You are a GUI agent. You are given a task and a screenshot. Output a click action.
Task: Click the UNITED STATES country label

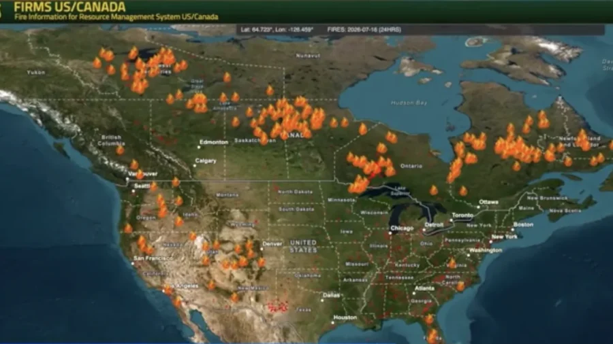tap(303, 246)
